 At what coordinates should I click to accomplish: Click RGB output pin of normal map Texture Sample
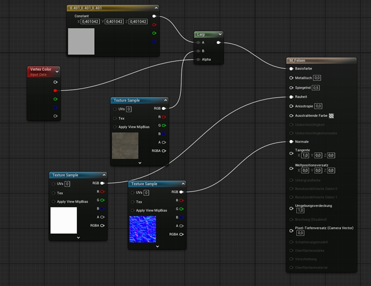(181, 192)
